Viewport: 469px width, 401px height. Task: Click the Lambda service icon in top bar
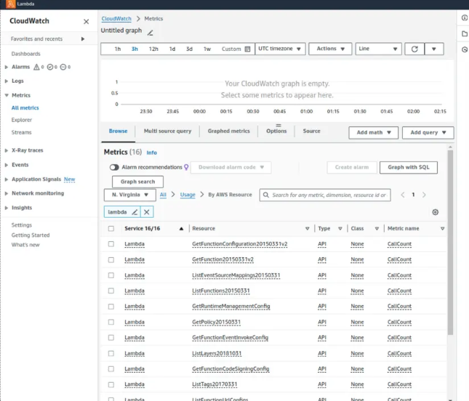click(x=10, y=4)
